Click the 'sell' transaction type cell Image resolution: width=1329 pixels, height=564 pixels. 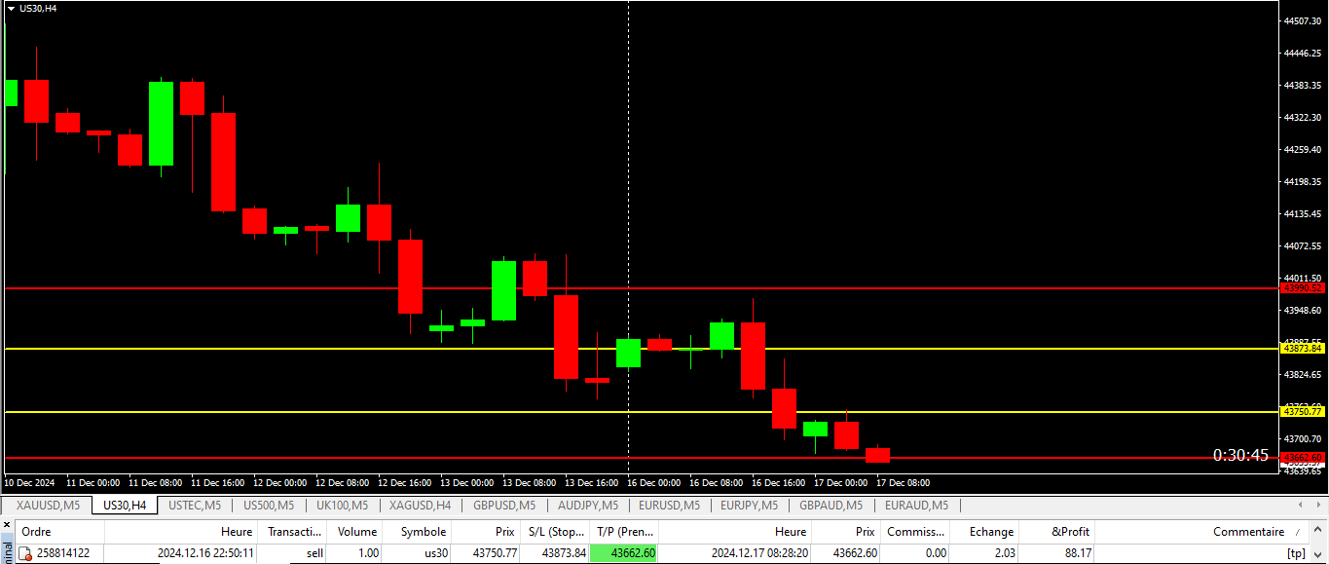point(314,553)
